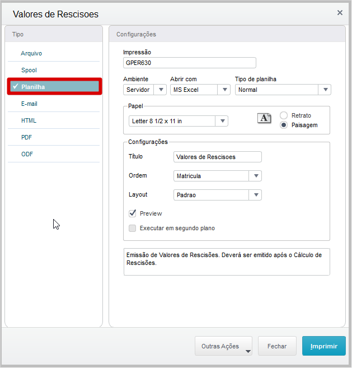Click the description text box about Rescisões
Screen dimensions: 352x368
click(x=227, y=262)
